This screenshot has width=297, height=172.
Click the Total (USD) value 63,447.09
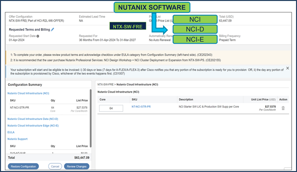click(225, 21)
